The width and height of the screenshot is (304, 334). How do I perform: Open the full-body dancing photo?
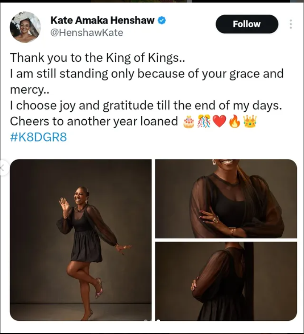(x=81, y=240)
